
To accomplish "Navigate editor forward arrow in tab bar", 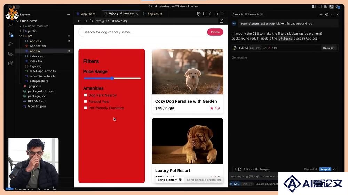I will point(216,14).
